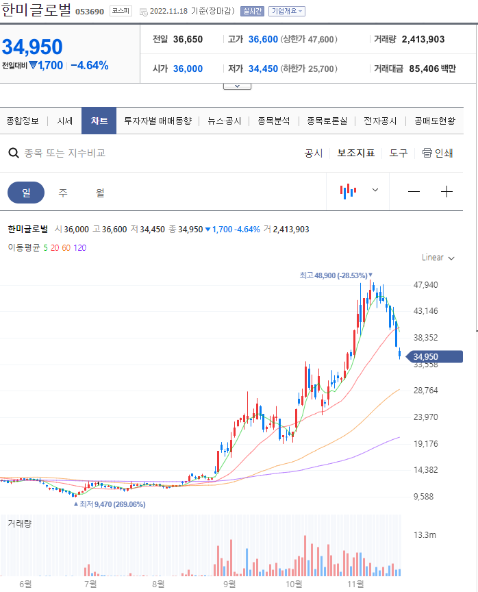Open the Linear scale dropdown

[438, 258]
